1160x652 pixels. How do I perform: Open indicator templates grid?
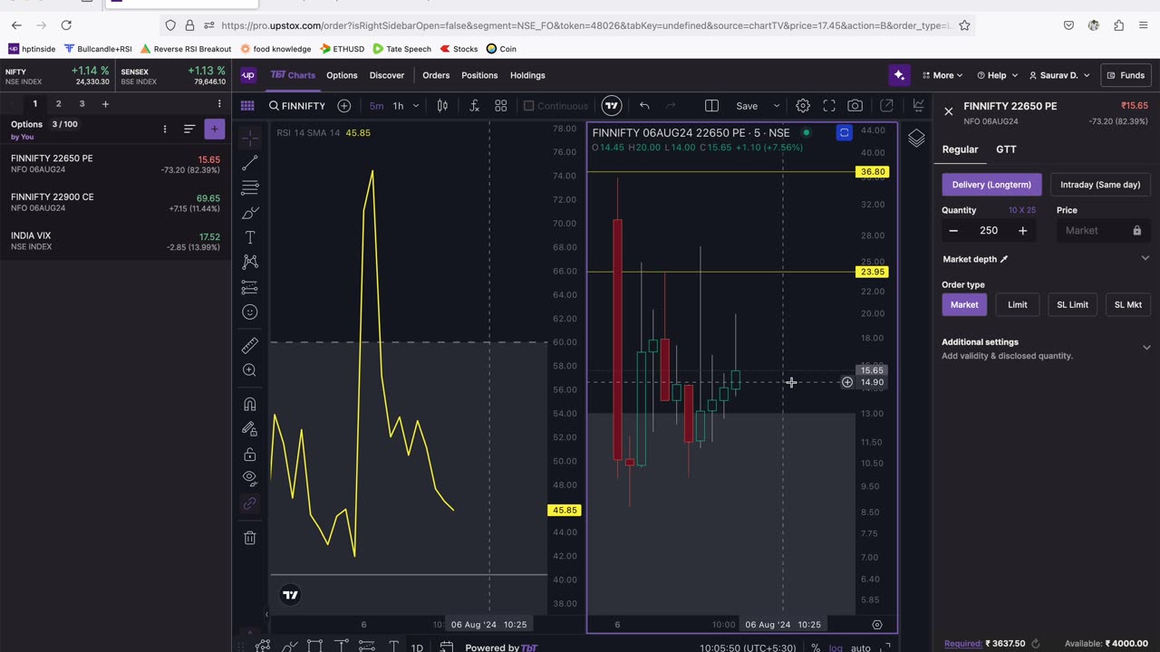pos(501,106)
